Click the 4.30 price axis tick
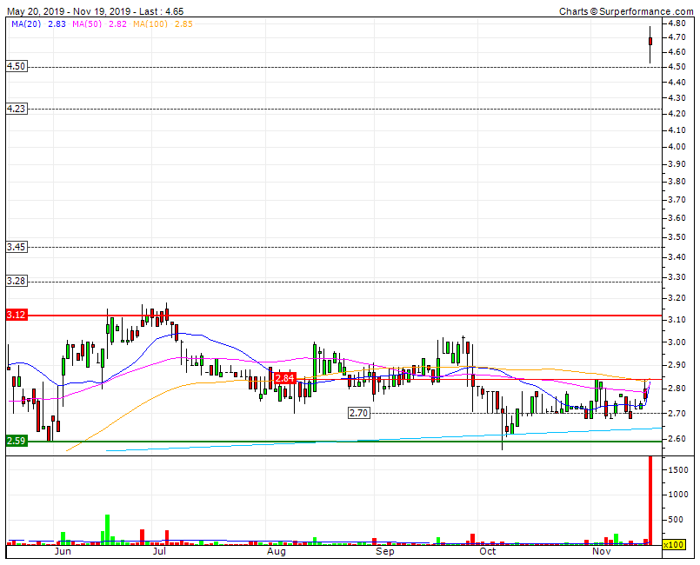 tap(677, 97)
